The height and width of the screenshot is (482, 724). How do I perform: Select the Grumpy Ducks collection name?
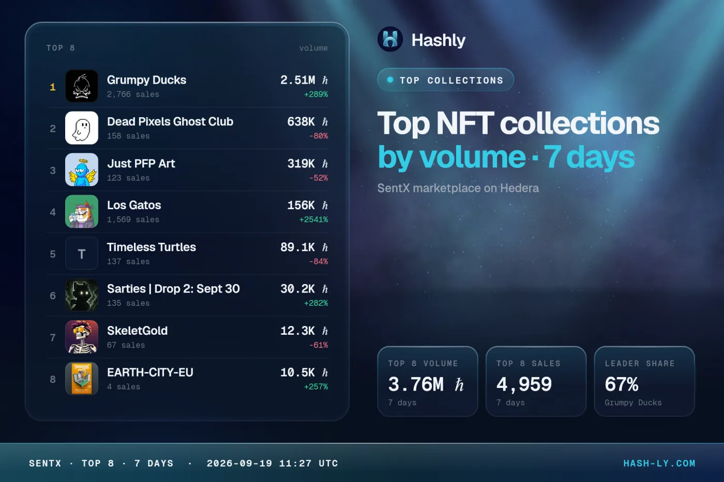pyautogui.click(x=147, y=80)
